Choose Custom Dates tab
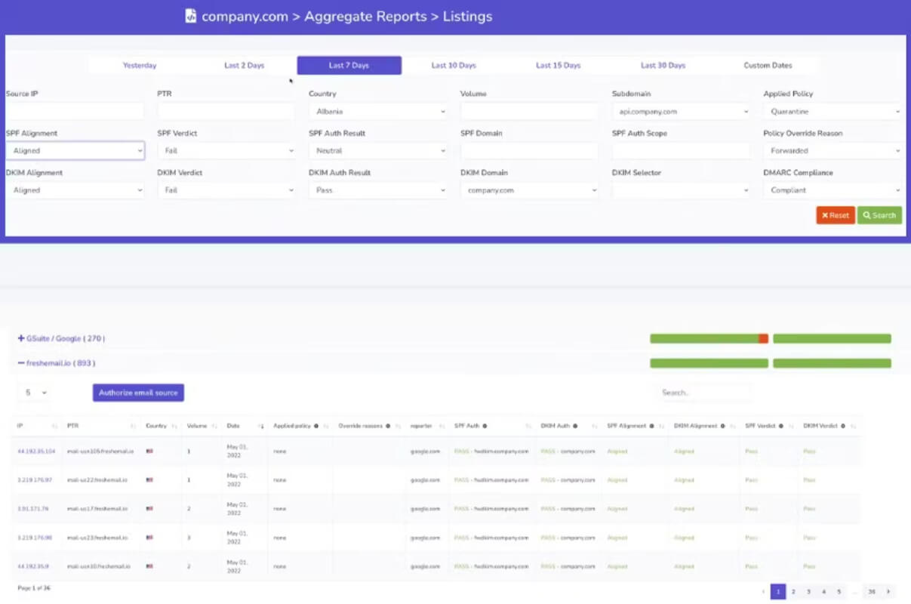The height and width of the screenshot is (604, 911). [x=768, y=66]
